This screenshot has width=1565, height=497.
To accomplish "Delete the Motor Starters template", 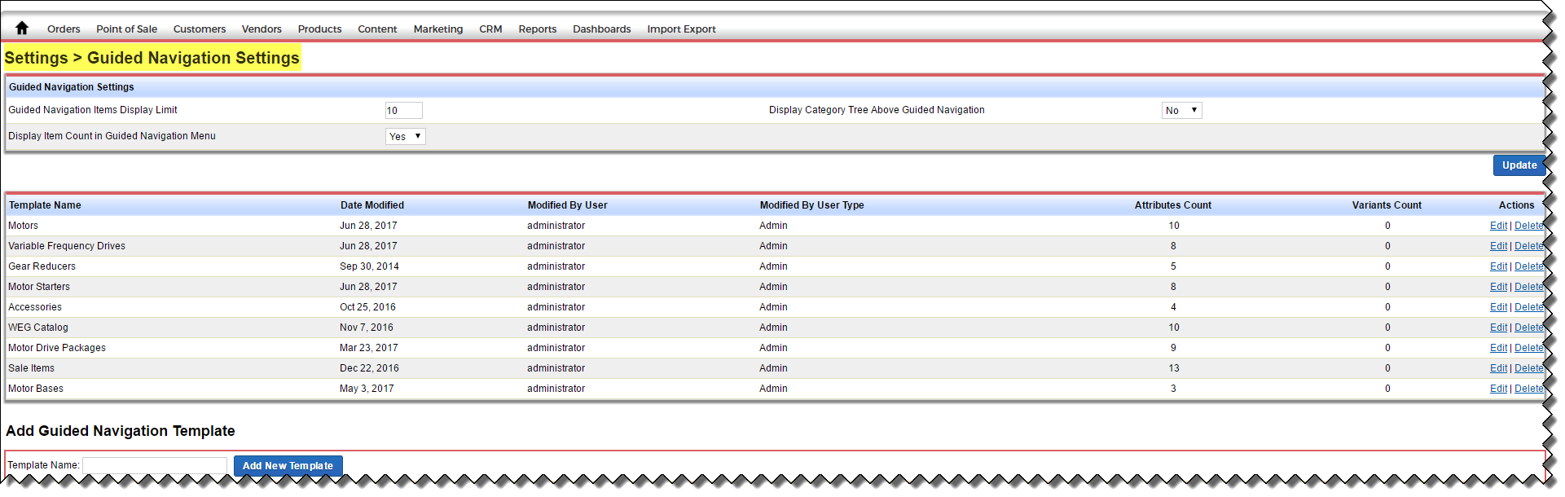I will click(1529, 287).
